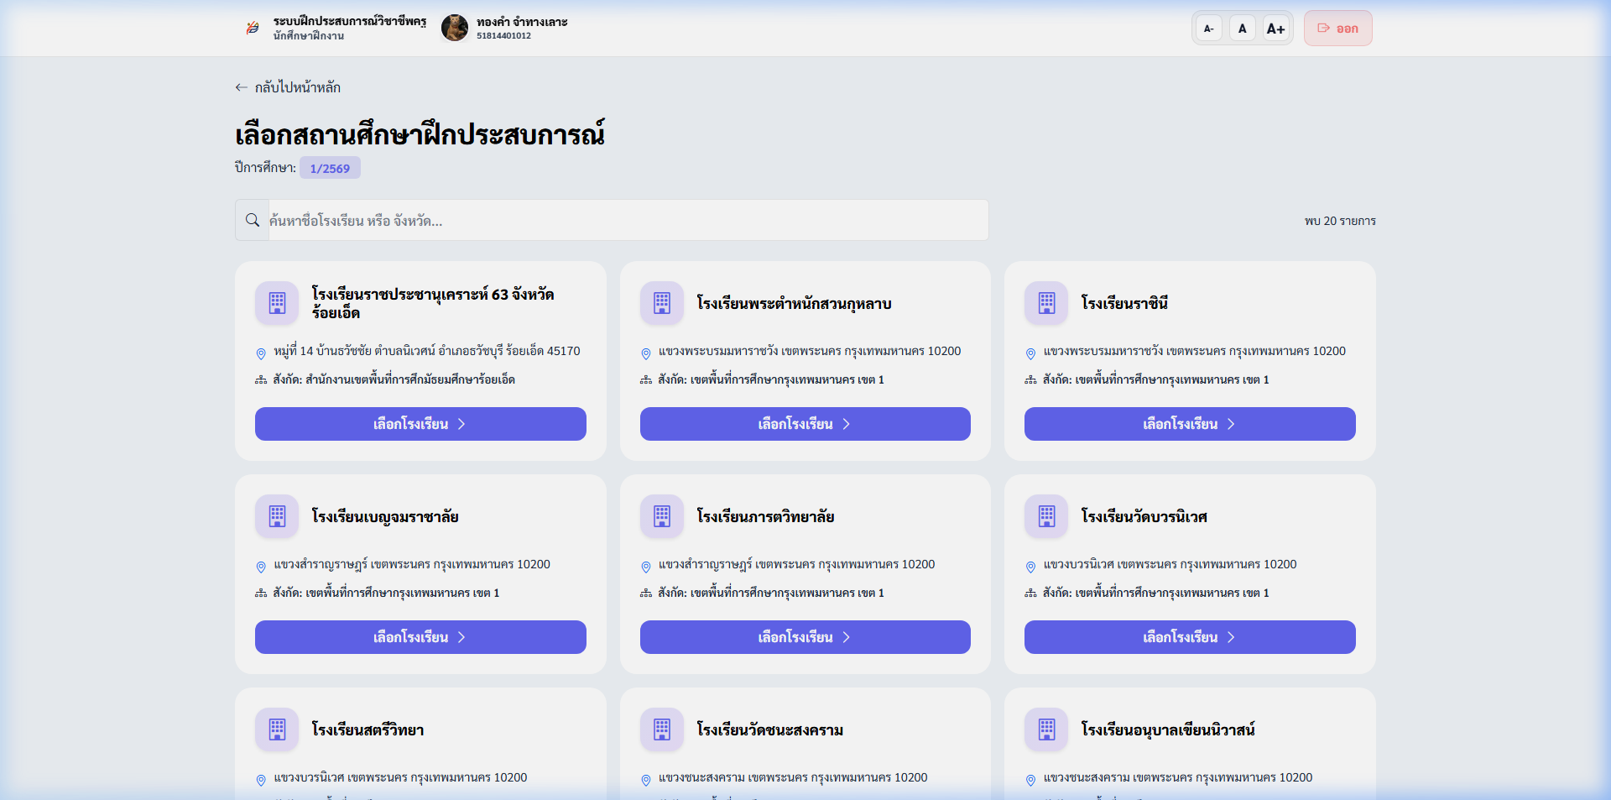Click username ทองคำ จำทางเลาะ in header
This screenshot has height=800, width=1611.
(522, 22)
